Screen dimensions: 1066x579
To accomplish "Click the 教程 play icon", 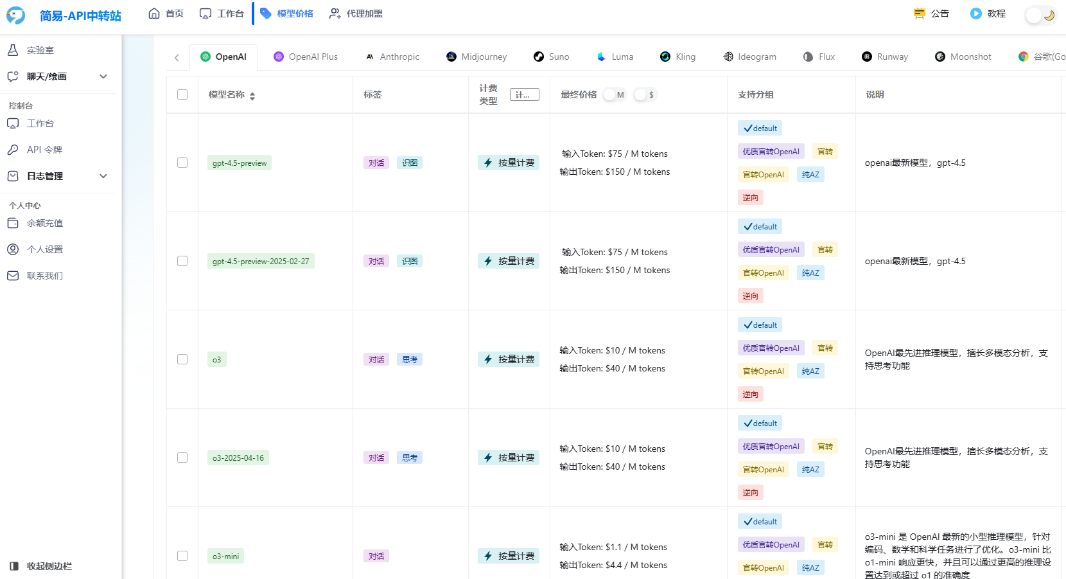I will pyautogui.click(x=976, y=13).
